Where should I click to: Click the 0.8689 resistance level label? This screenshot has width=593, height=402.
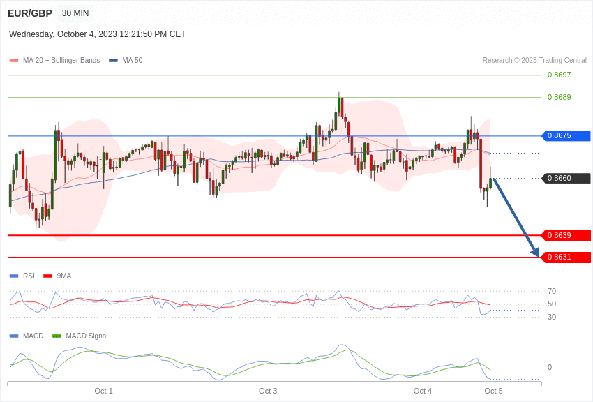point(559,97)
